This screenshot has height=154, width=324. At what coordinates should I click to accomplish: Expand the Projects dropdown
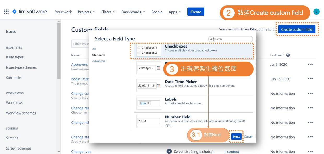(86, 12)
